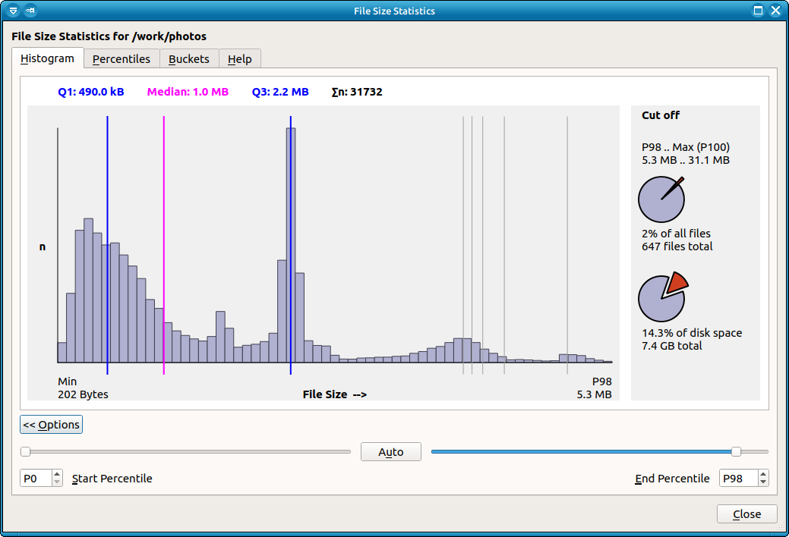The width and height of the screenshot is (789, 537).
Task: Click the maximize window icon
Action: coord(758,11)
